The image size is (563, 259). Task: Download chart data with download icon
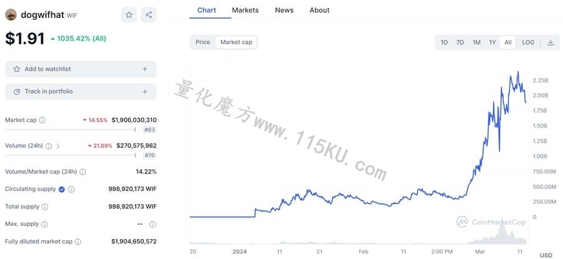pos(550,42)
